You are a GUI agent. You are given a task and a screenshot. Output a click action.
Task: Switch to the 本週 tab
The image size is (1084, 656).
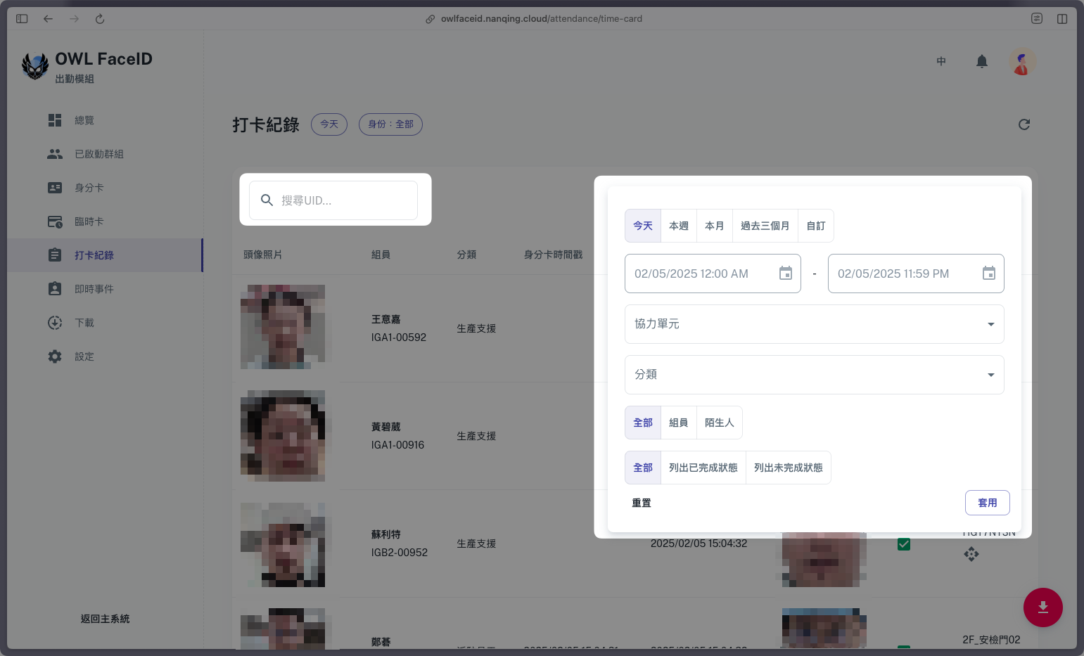678,225
